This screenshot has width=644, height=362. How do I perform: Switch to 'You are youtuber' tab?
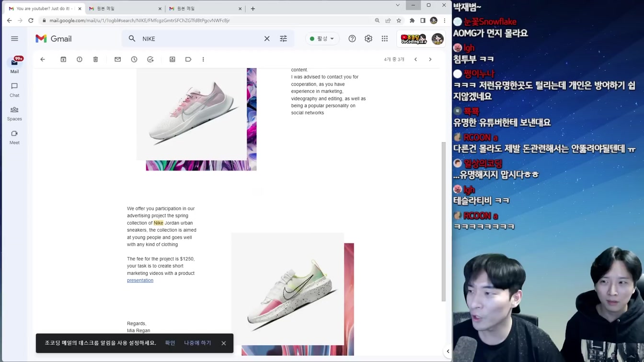44,9
